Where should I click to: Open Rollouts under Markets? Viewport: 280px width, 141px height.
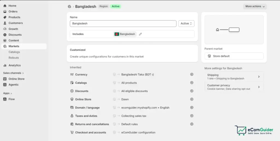coord(14,58)
